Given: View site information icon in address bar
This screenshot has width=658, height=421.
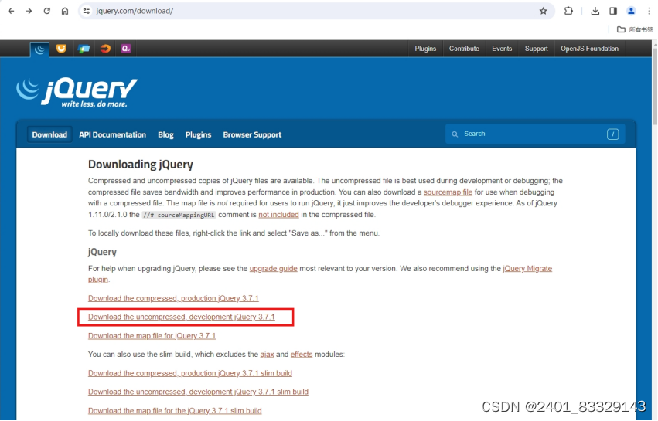Looking at the screenshot, I should (87, 11).
